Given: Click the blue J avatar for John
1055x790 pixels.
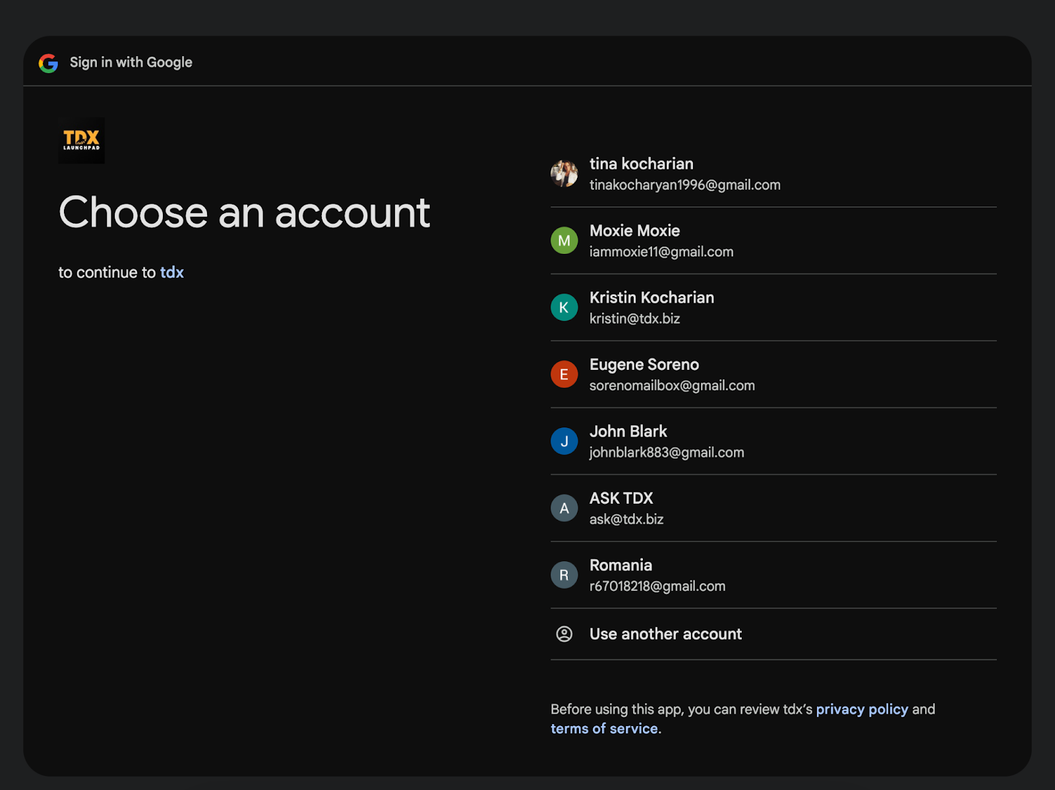Looking at the screenshot, I should click(564, 441).
